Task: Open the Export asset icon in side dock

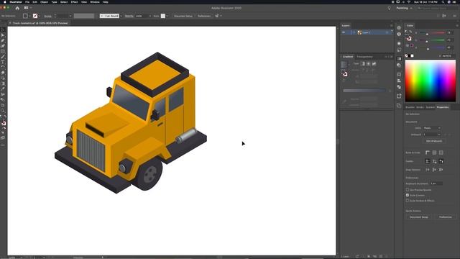Action: [399, 96]
